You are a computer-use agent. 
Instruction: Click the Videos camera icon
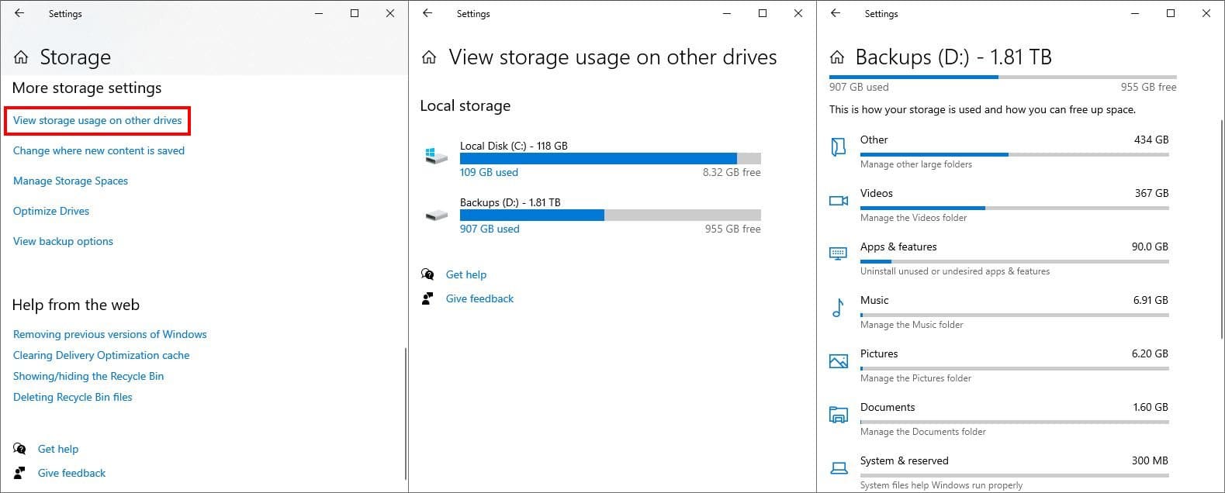pos(838,201)
